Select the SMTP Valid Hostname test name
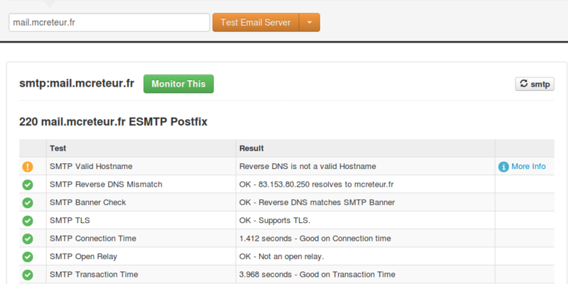This screenshot has height=284, width=568. [x=91, y=167]
